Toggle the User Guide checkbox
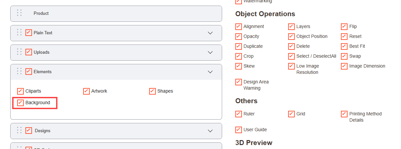The width and height of the screenshot is (401, 149). 239,130
